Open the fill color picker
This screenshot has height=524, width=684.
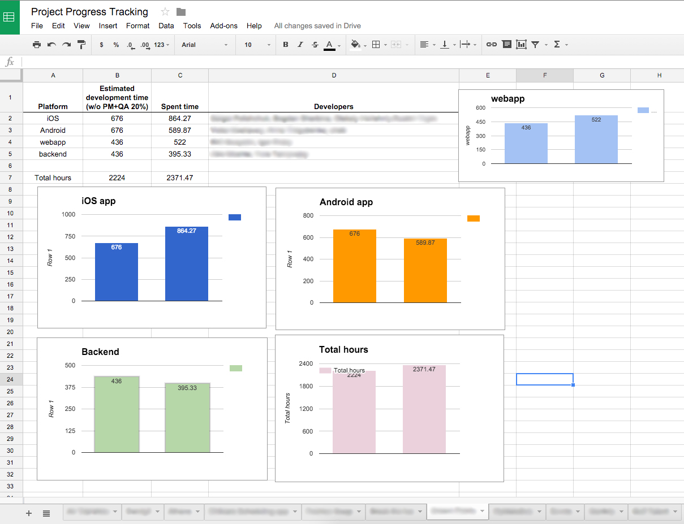pos(356,45)
